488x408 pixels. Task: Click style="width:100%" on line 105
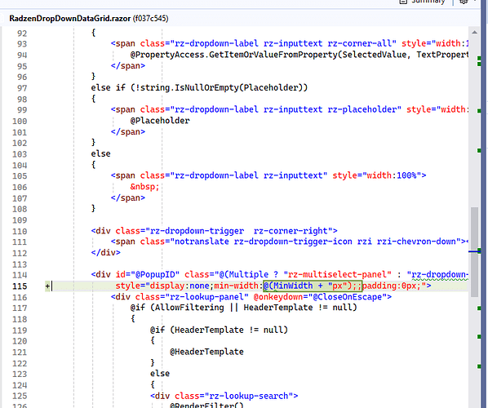point(376,175)
